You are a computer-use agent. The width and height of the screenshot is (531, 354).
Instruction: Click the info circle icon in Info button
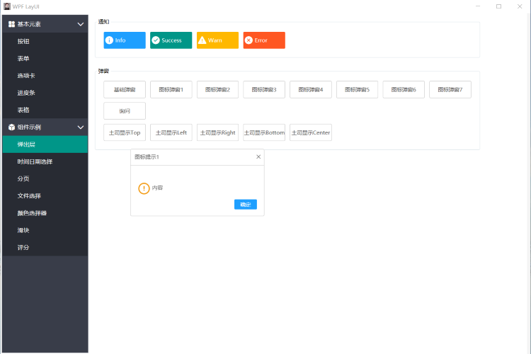109,40
